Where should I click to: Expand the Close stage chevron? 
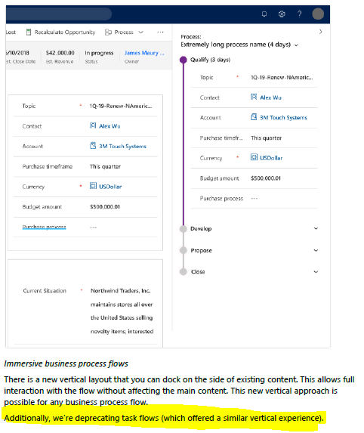pyautogui.click(x=316, y=272)
